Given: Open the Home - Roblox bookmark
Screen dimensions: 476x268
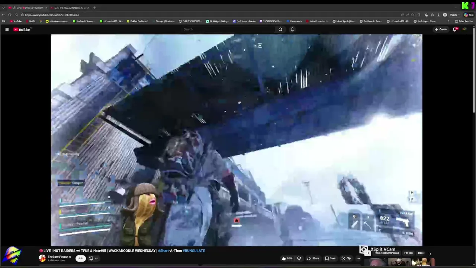Looking at the screenshot, I should 244,21.
